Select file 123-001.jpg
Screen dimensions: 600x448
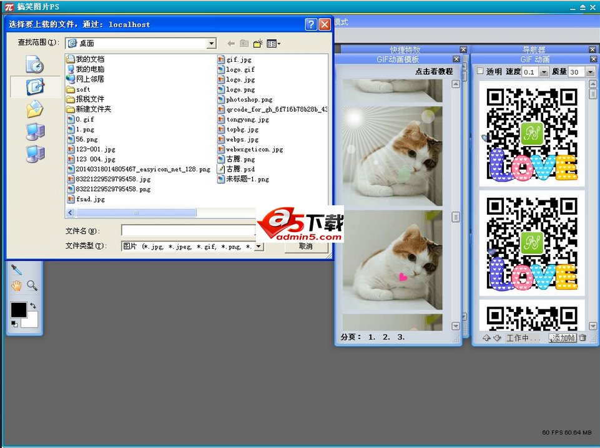[91, 149]
